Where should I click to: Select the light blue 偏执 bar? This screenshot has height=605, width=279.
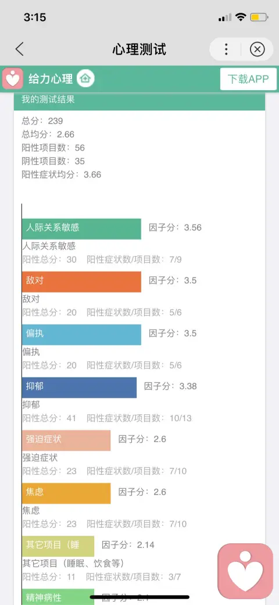[x=82, y=334]
